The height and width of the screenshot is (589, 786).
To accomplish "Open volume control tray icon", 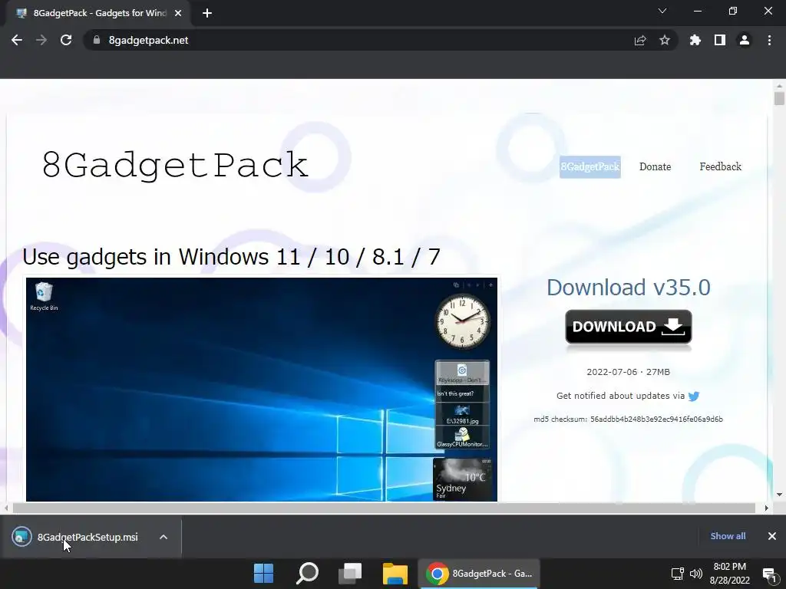I will pyautogui.click(x=696, y=574).
